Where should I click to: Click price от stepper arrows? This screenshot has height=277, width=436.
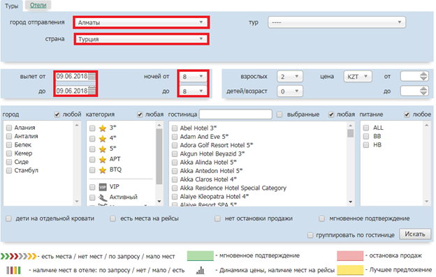tap(423, 76)
